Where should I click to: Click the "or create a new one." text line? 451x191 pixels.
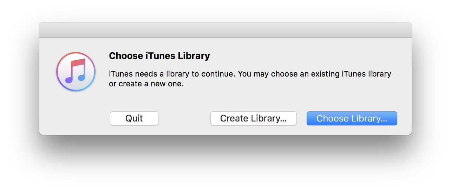[146, 84]
